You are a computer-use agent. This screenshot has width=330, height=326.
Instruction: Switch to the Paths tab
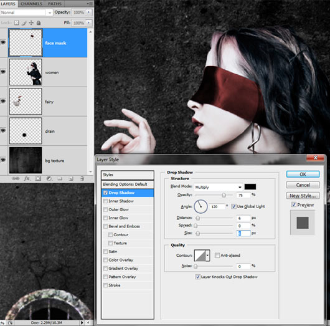55,4
